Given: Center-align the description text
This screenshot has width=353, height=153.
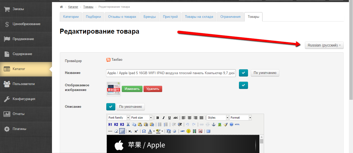Looking at the screenshot, I should tap(190, 118).
